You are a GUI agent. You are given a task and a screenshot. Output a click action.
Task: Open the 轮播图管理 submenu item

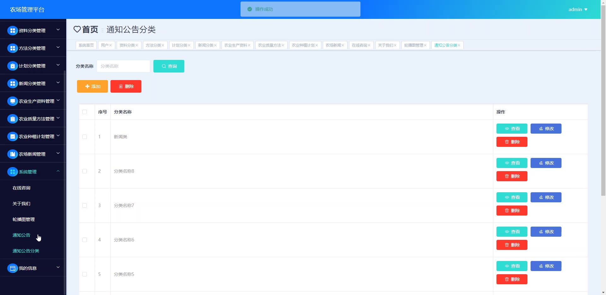click(x=24, y=219)
